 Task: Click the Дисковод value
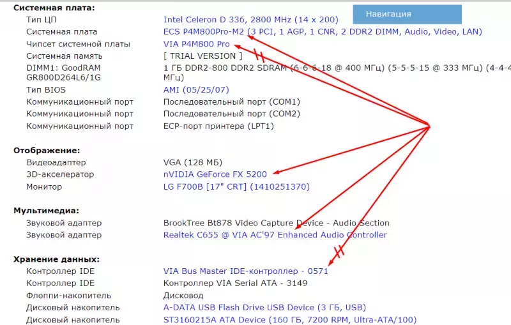[183, 296]
